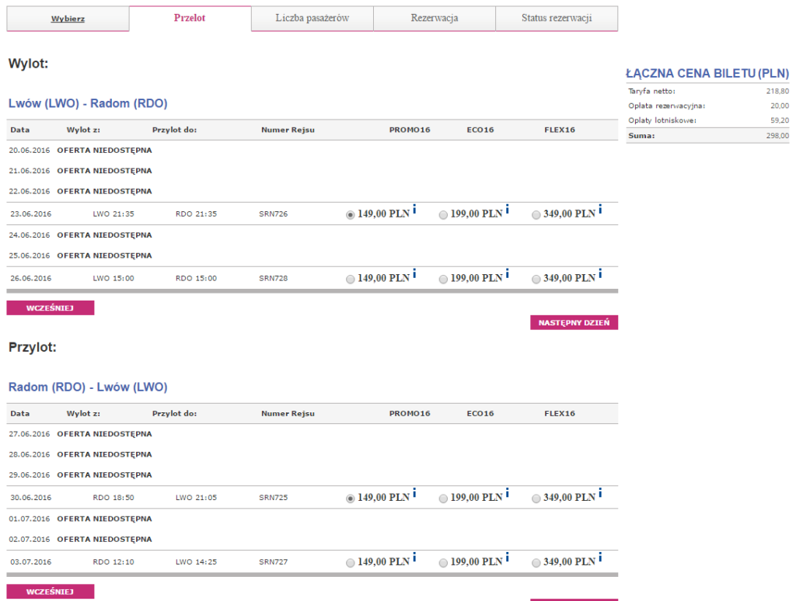Open info icon for 26.06.2016 ECO16 fare
Image resolution: width=796 pixels, height=601 pixels.
(507, 273)
